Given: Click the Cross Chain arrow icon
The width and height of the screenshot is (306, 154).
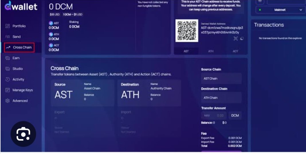Looking at the screenshot, I should coord(8,47).
